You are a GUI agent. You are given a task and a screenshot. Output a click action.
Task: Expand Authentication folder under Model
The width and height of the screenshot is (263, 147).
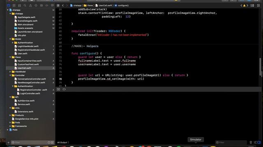pos(13,42)
